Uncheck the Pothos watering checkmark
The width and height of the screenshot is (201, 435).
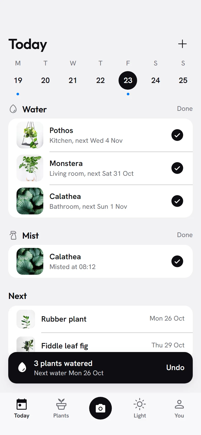[x=177, y=135]
